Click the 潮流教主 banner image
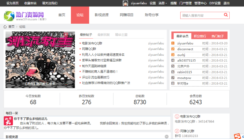The image size is (244, 139). (40, 60)
